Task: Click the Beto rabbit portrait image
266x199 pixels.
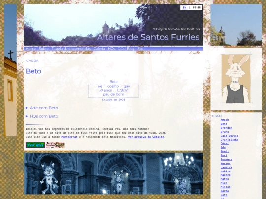Action: [236, 79]
